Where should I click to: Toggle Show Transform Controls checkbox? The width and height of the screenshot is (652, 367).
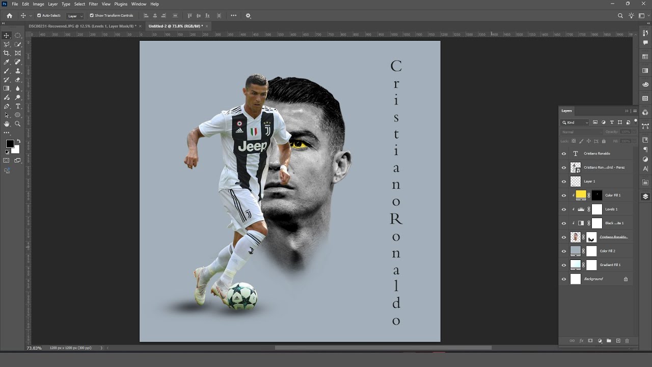pyautogui.click(x=92, y=16)
